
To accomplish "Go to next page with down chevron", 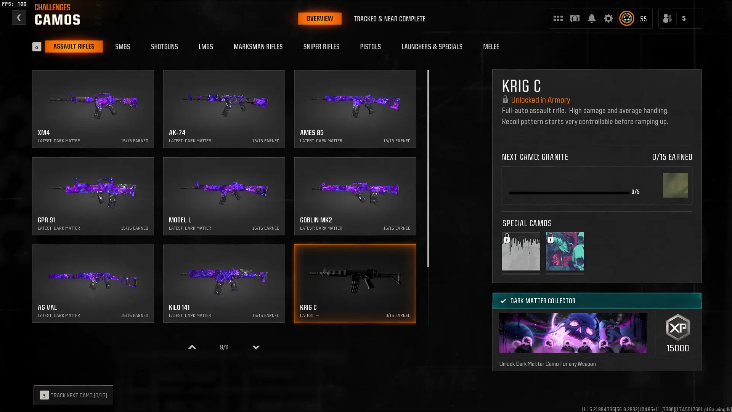I will pos(256,347).
